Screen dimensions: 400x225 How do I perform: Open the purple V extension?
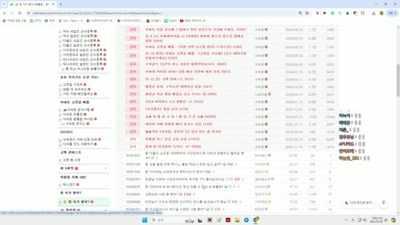[317, 13]
